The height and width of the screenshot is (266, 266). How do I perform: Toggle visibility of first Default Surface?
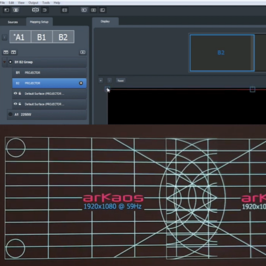click(15, 94)
